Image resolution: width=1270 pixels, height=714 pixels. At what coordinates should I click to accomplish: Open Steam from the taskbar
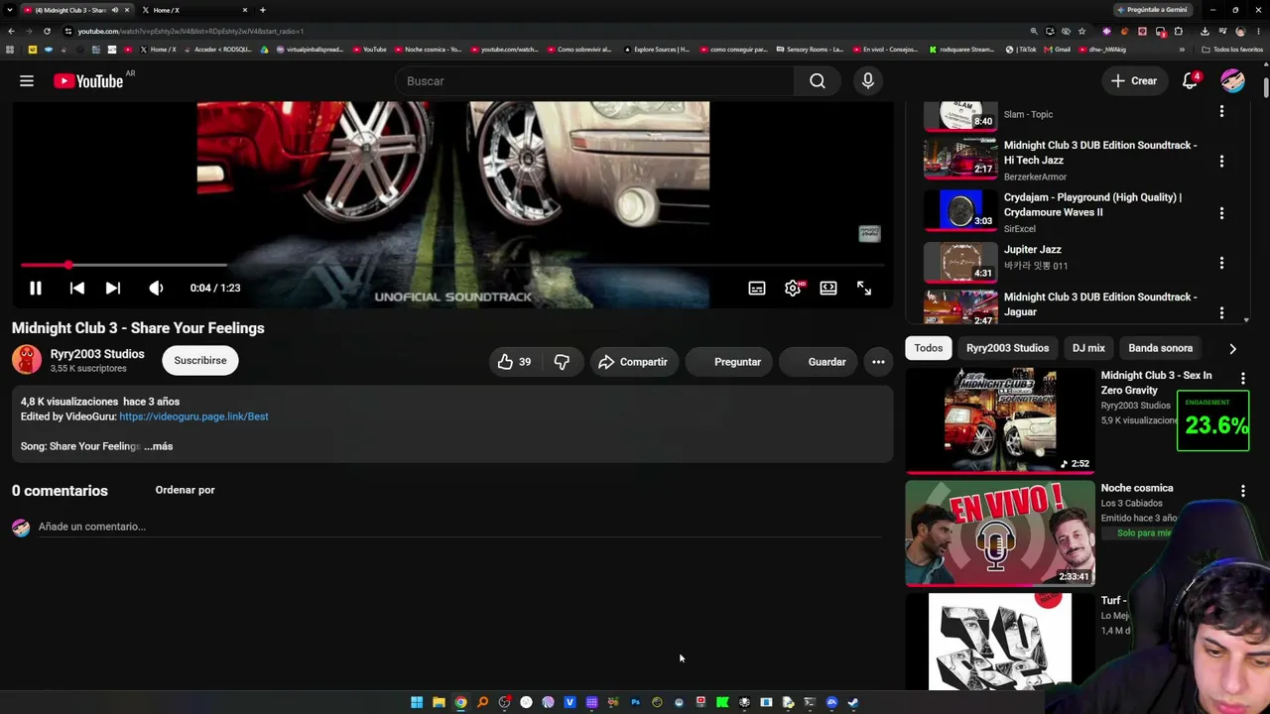[x=853, y=702]
